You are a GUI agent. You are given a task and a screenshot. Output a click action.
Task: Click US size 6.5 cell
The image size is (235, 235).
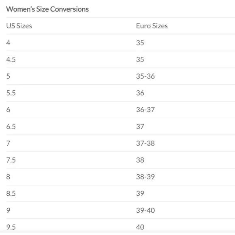click(11, 127)
